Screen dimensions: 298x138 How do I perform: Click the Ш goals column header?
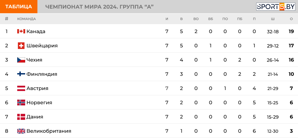click(273, 19)
